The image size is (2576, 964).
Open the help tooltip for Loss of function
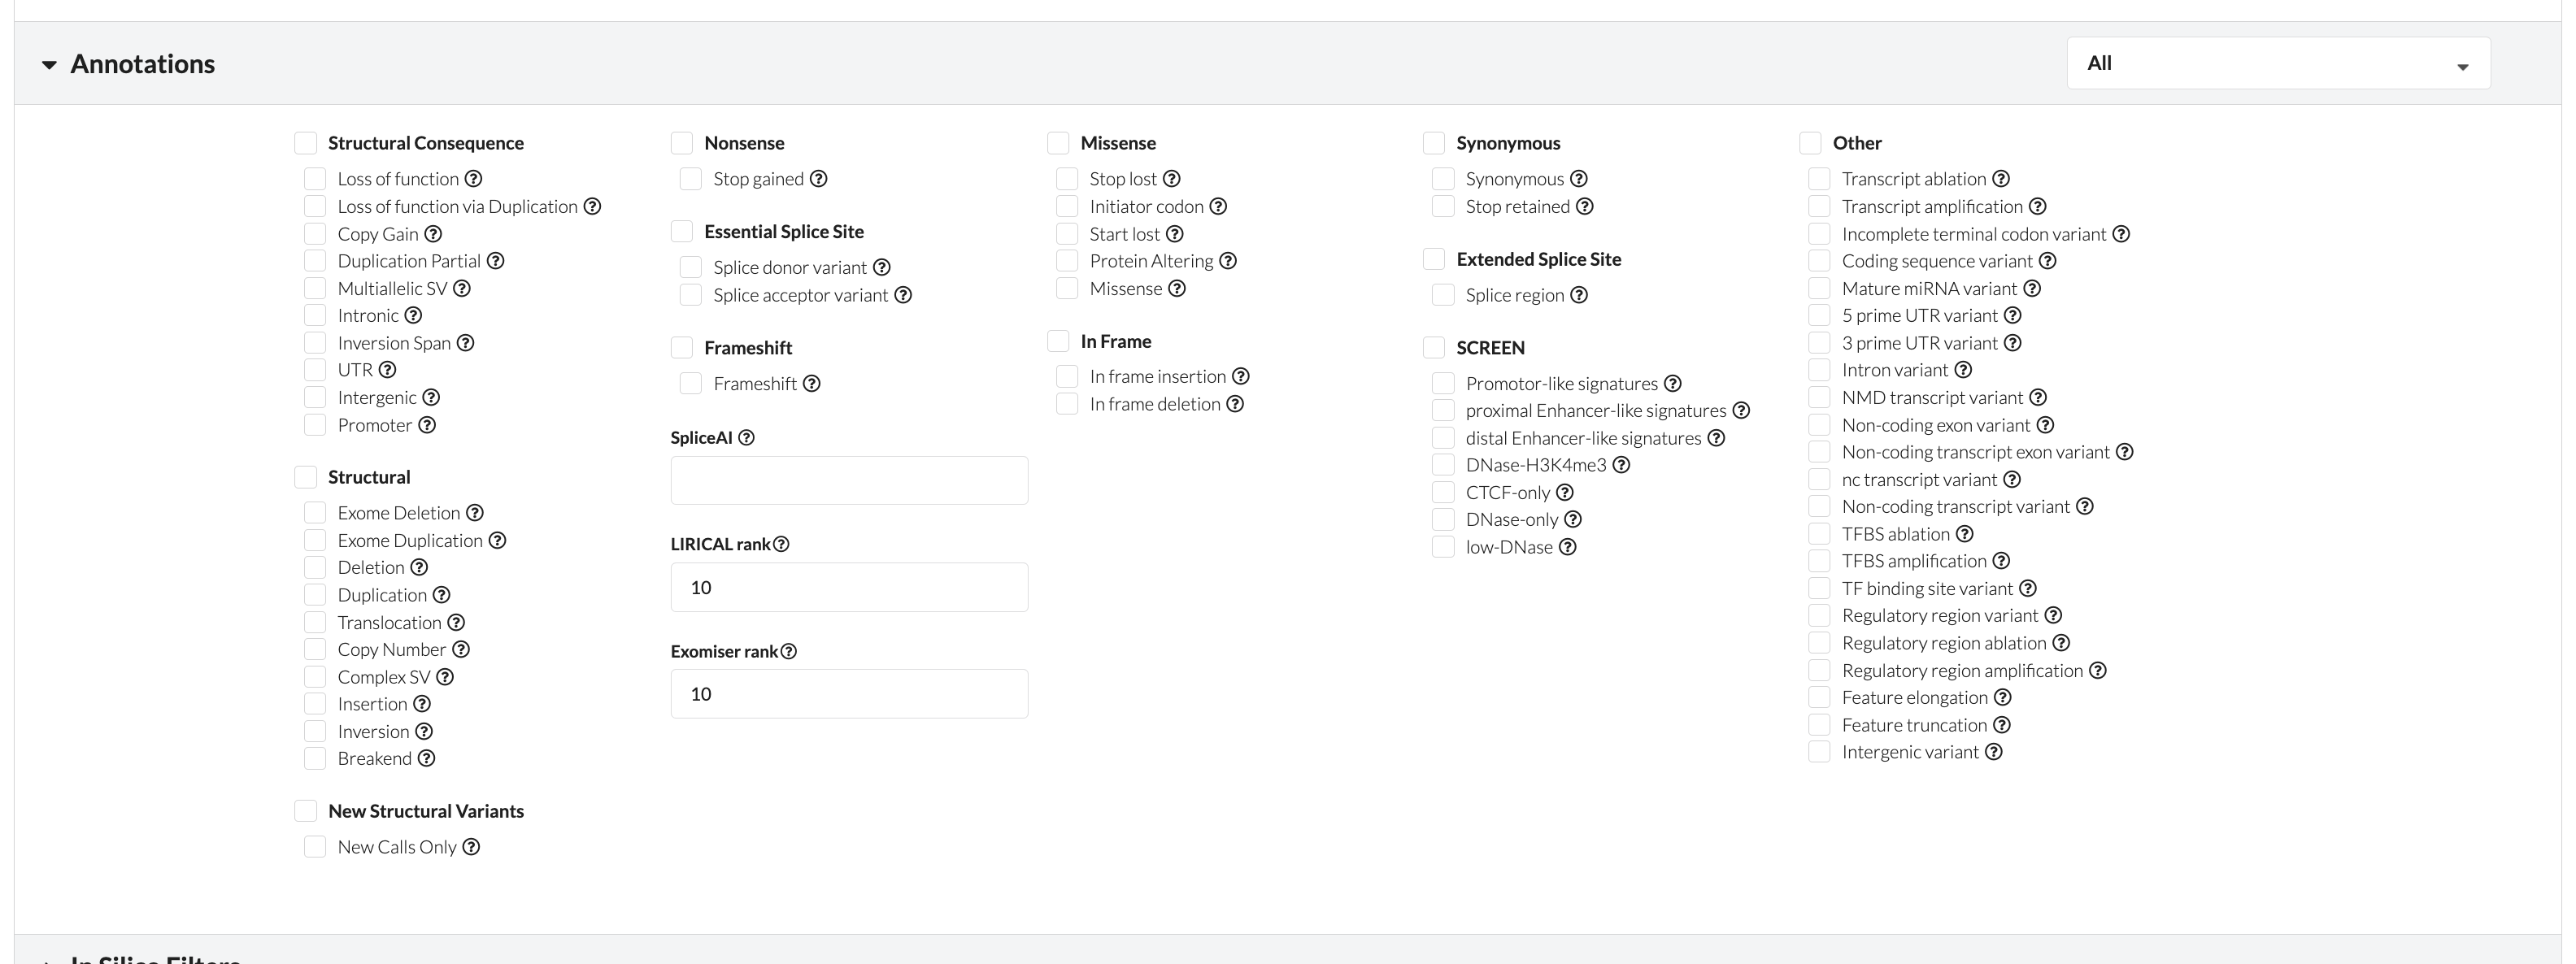[474, 178]
